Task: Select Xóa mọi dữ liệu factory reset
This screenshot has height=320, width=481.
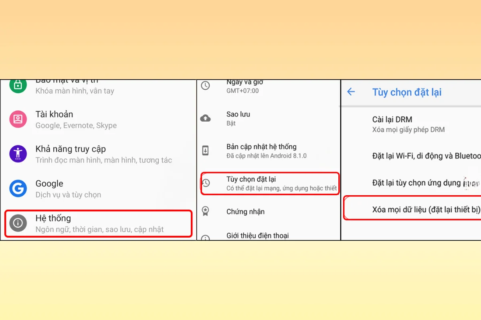Action: [x=425, y=210]
